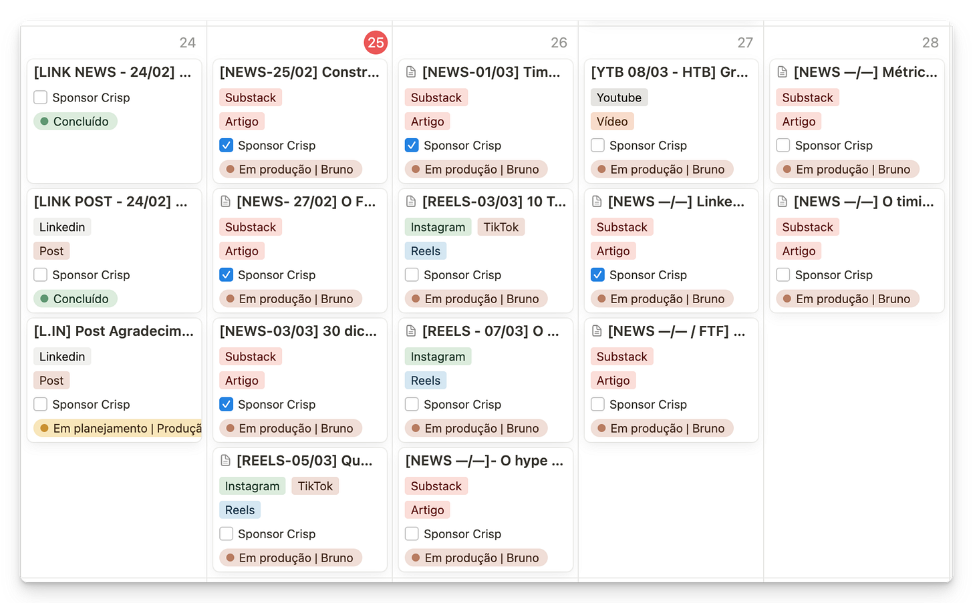973x603 pixels.
Task: Open the [LINK POST - 24/02] card title
Action: pos(110,202)
